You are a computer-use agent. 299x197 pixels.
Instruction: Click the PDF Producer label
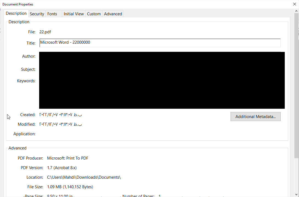point(30,158)
